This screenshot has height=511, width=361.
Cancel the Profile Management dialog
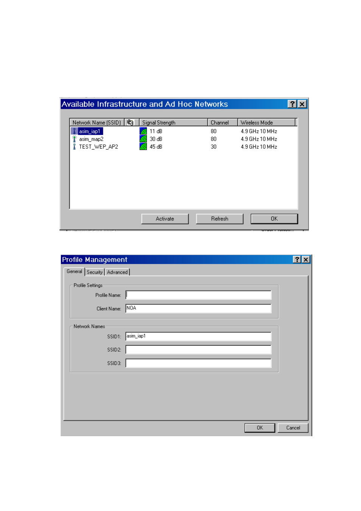(293, 428)
